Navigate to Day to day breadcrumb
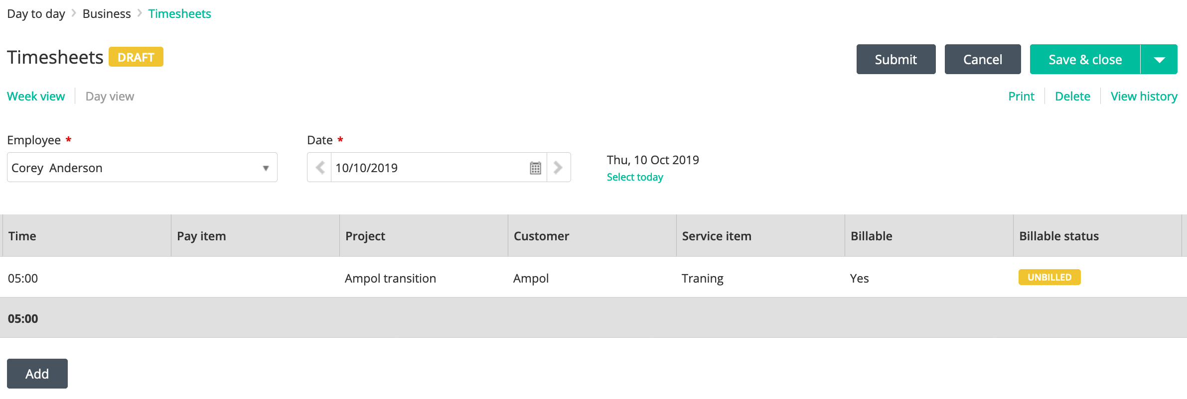Image resolution: width=1187 pixels, height=399 pixels. [36, 13]
